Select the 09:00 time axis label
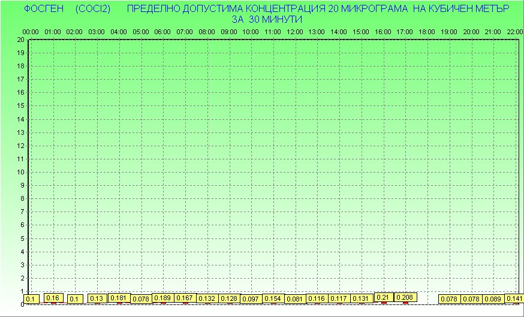524x317 pixels. [229, 32]
